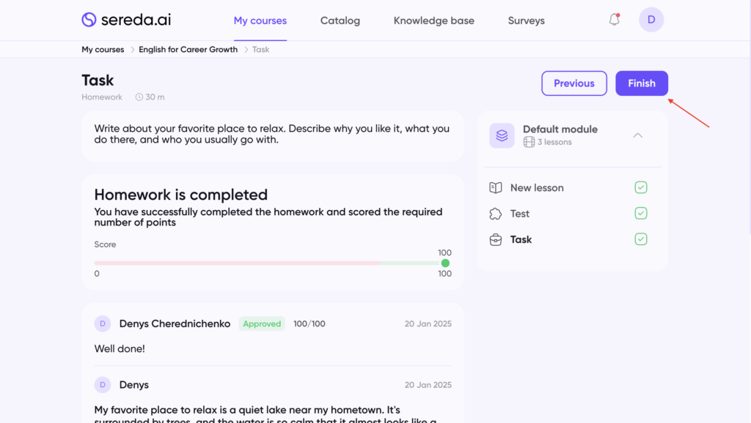The image size is (751, 423).
Task: Click the 30 m clock icon
Action: (x=139, y=97)
